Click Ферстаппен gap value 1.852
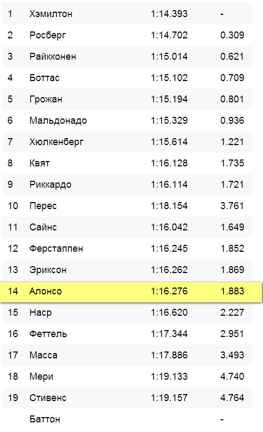This screenshot has width=263, height=432. tap(232, 249)
